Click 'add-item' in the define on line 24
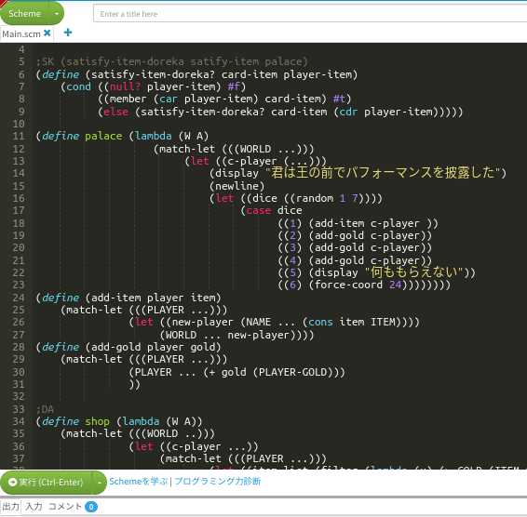The width and height of the screenshot is (527, 517). (x=116, y=298)
